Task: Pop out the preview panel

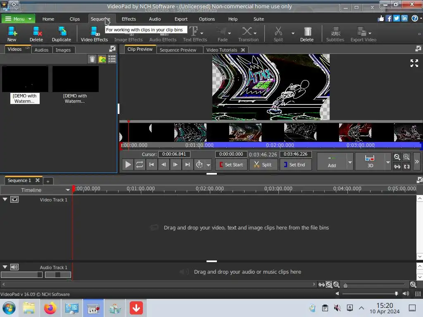Action: pos(418,49)
